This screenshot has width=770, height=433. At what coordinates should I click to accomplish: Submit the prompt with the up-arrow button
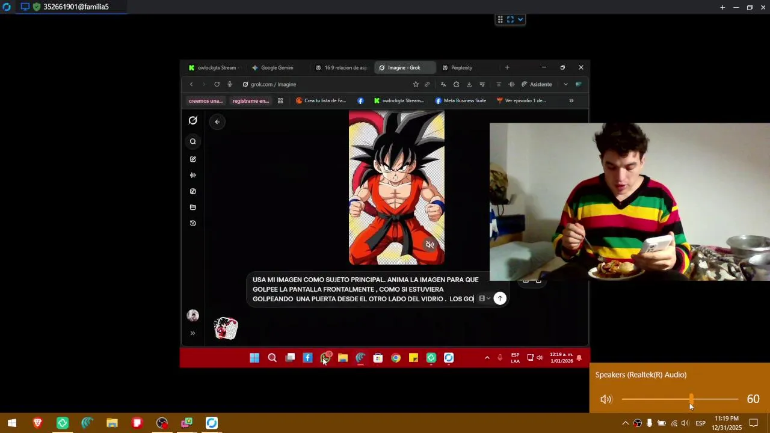[500, 298]
